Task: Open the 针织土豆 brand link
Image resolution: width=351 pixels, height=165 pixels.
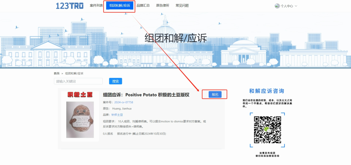Action: [117, 115]
